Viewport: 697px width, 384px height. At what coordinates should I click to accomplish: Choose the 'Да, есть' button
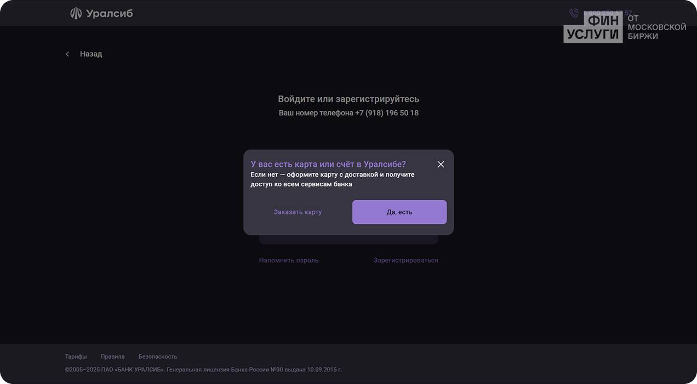point(399,212)
